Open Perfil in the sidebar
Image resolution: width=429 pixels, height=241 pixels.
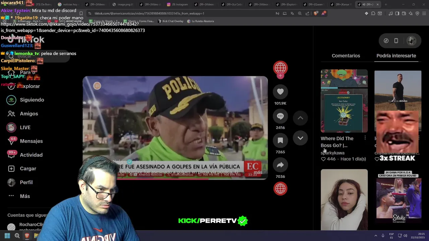(x=20, y=182)
